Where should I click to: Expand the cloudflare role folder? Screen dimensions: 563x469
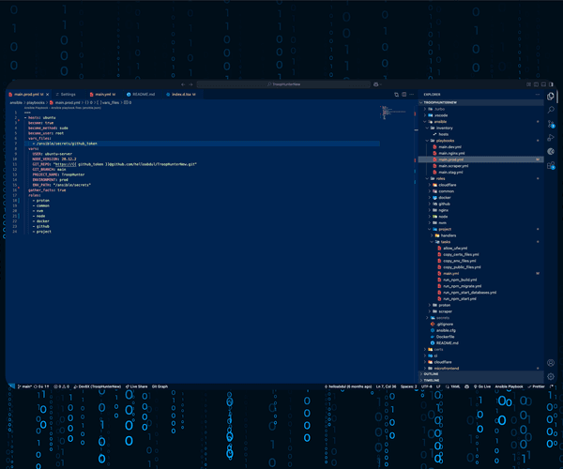[x=480, y=185]
